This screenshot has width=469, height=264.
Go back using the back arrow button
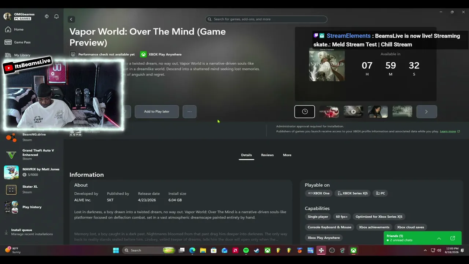[71, 19]
